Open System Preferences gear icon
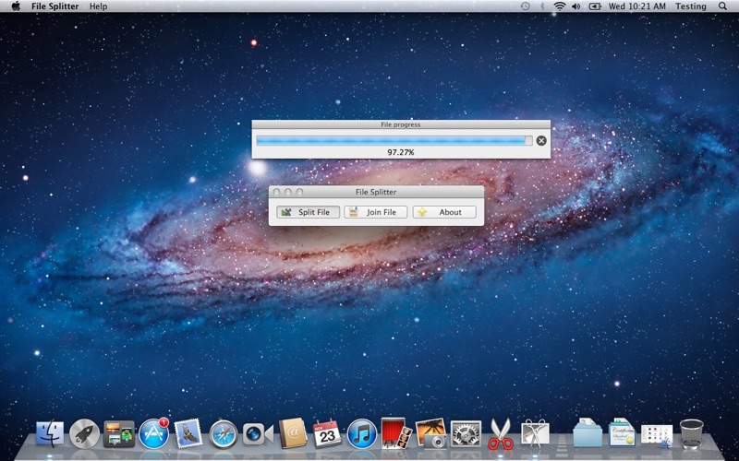Screen dimensions: 739x461 (466, 433)
